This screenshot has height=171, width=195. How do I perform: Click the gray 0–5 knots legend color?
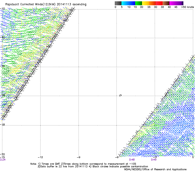tap(118, 3)
